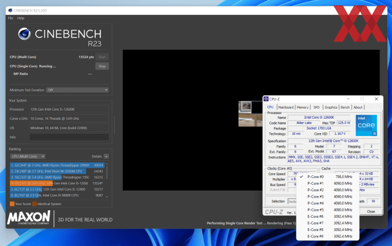Select E-Core #6 in the core menu

point(328,216)
